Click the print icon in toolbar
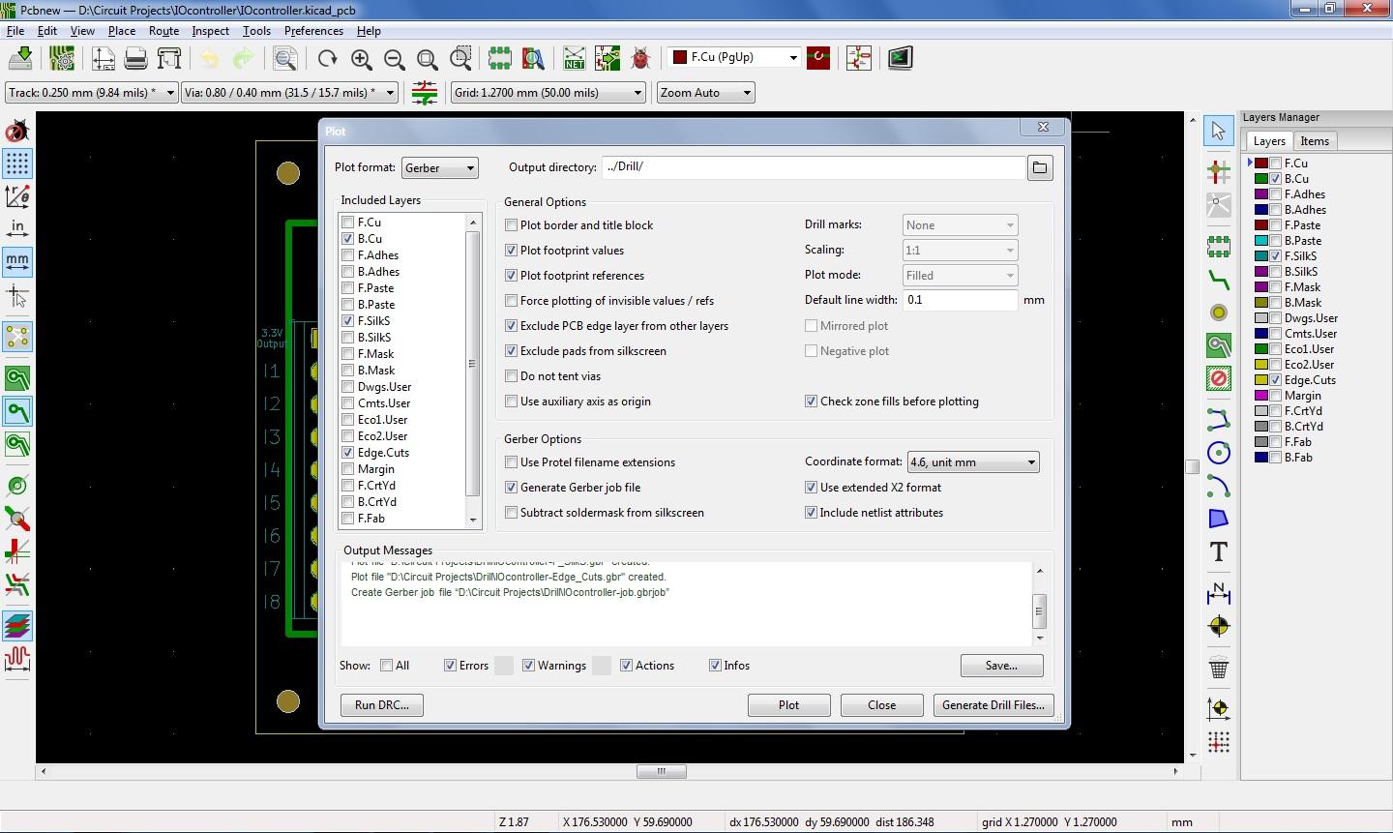Viewport: 1393px width, 833px height. 135,59
